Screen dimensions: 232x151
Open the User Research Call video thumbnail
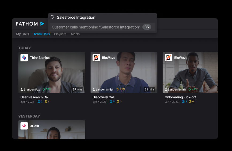52,72
